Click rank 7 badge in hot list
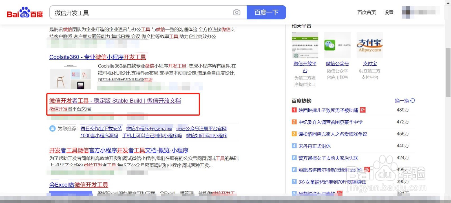This screenshot has height=203, width=451. tap(294, 182)
